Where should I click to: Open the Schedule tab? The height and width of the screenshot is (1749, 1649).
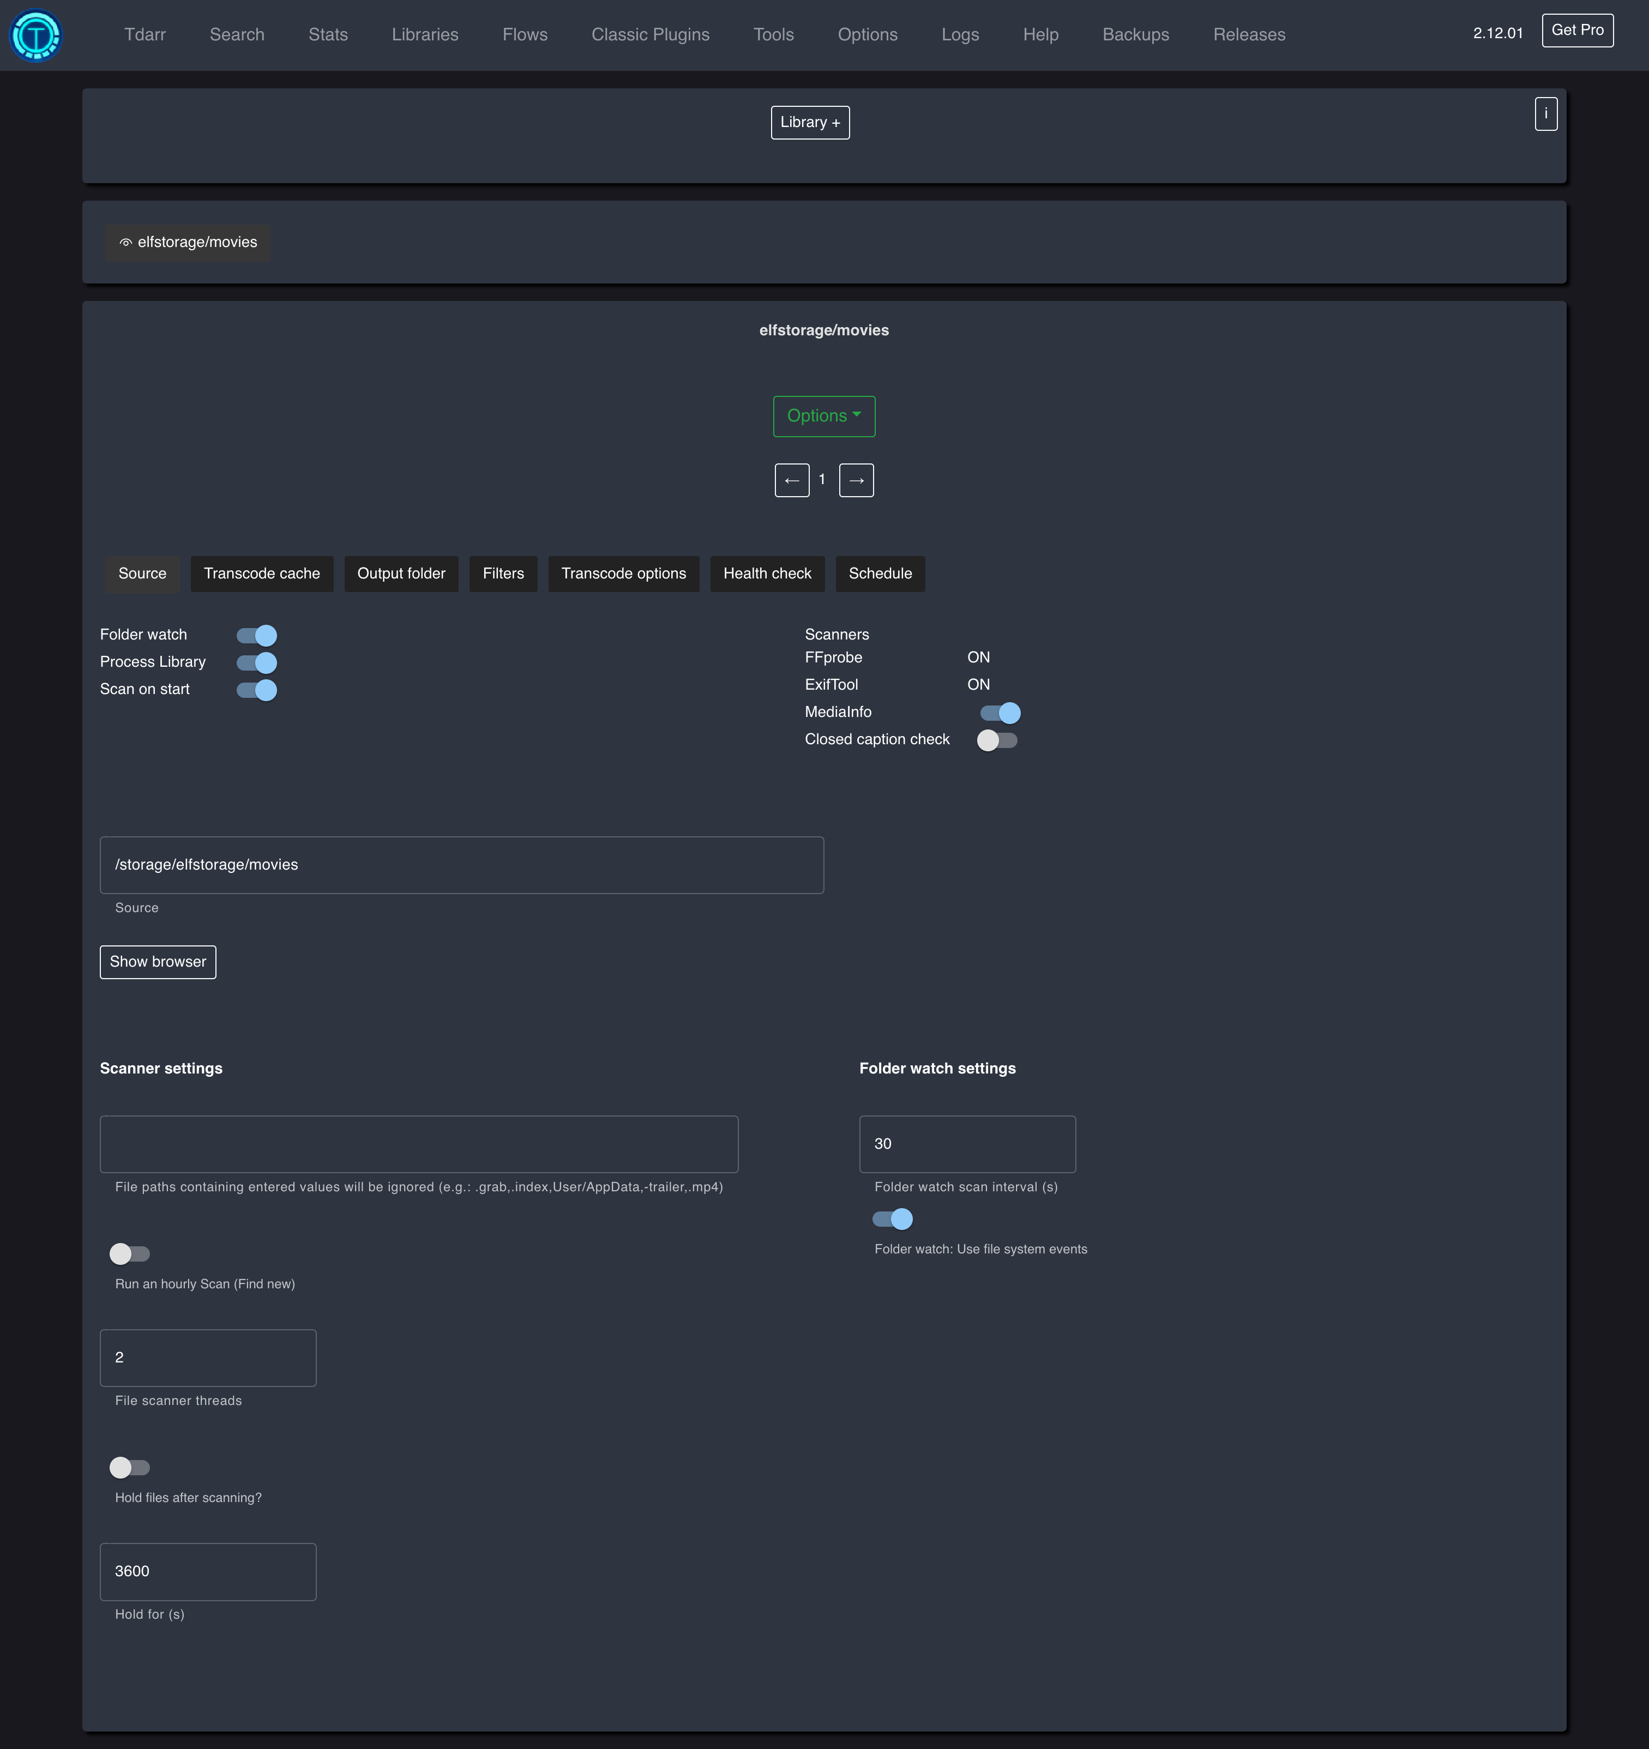point(880,574)
